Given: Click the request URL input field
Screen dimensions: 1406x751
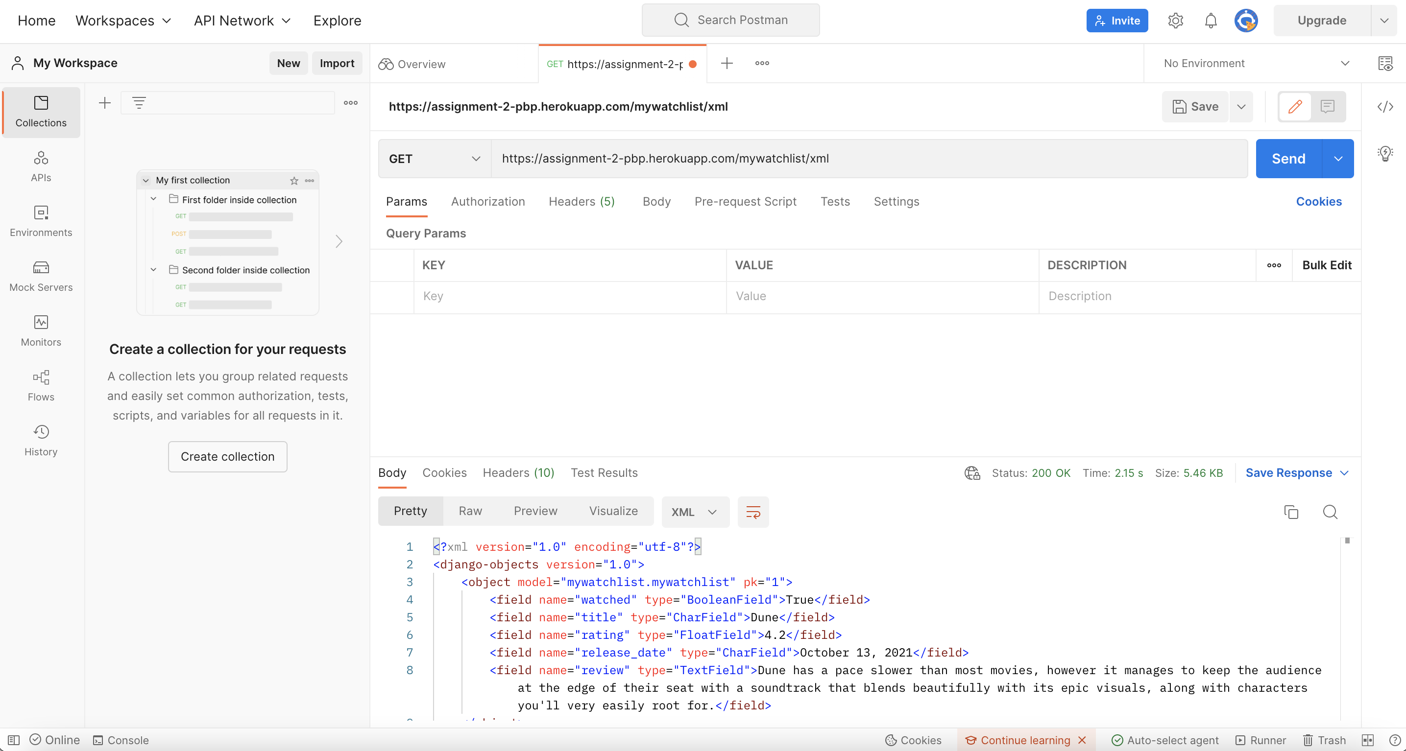Looking at the screenshot, I should click(x=869, y=159).
